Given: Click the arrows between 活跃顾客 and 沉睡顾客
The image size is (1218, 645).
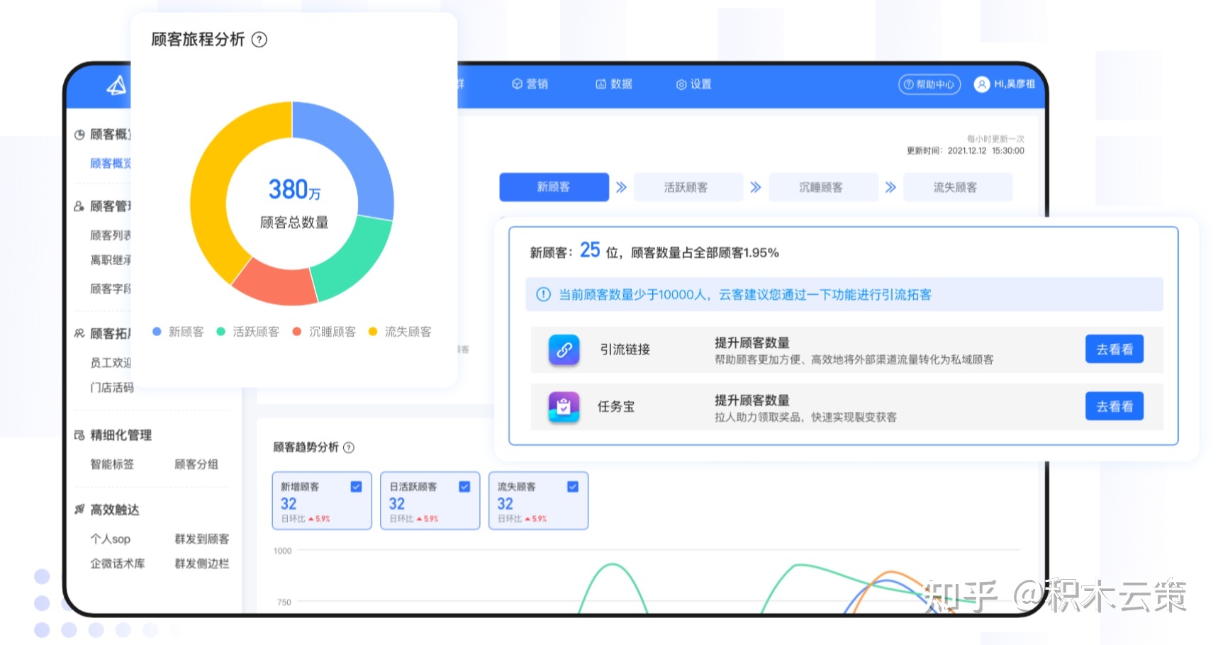Looking at the screenshot, I should click(756, 187).
